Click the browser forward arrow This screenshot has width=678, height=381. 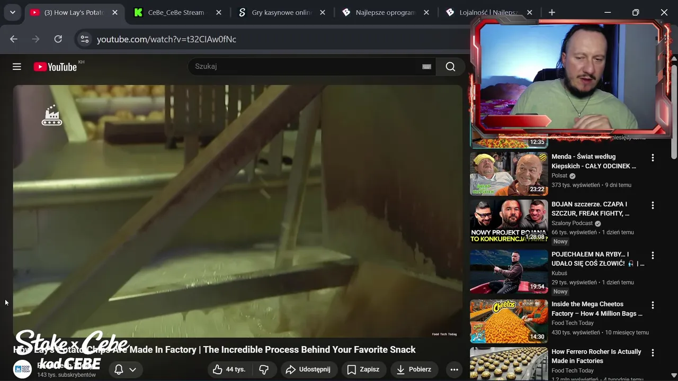pyautogui.click(x=36, y=39)
